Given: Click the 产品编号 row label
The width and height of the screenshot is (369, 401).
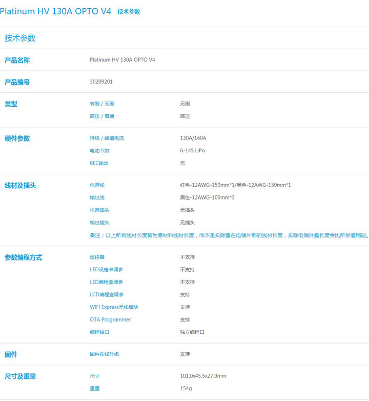Looking at the screenshot, I should (17, 82).
